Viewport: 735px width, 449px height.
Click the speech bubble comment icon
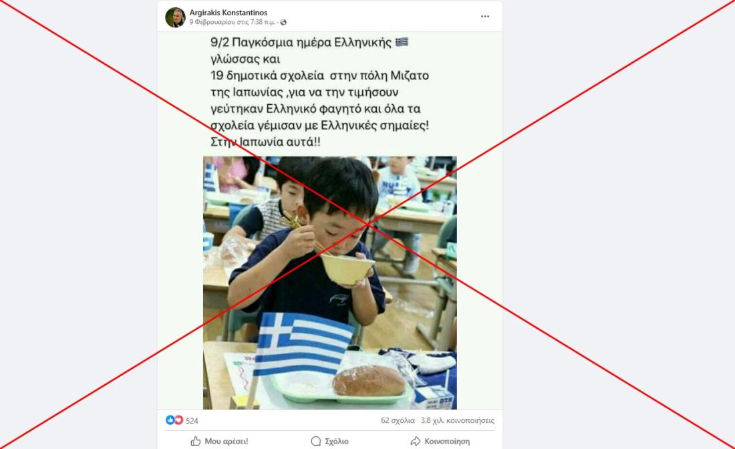316,441
